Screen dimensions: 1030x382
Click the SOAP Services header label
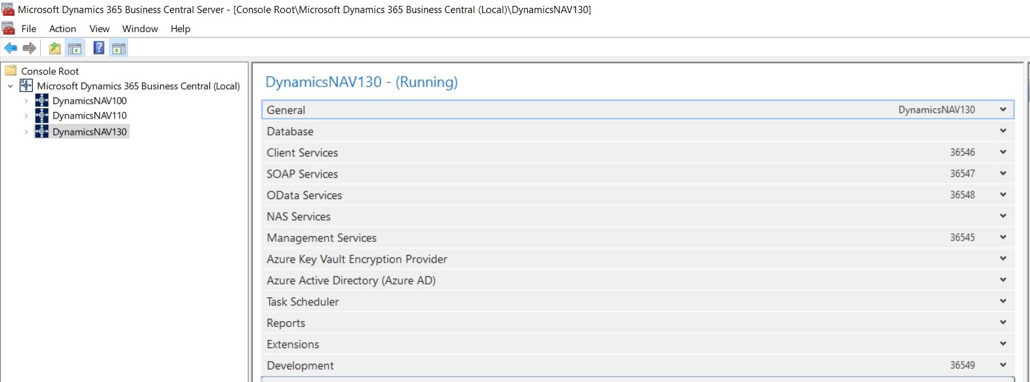point(303,174)
